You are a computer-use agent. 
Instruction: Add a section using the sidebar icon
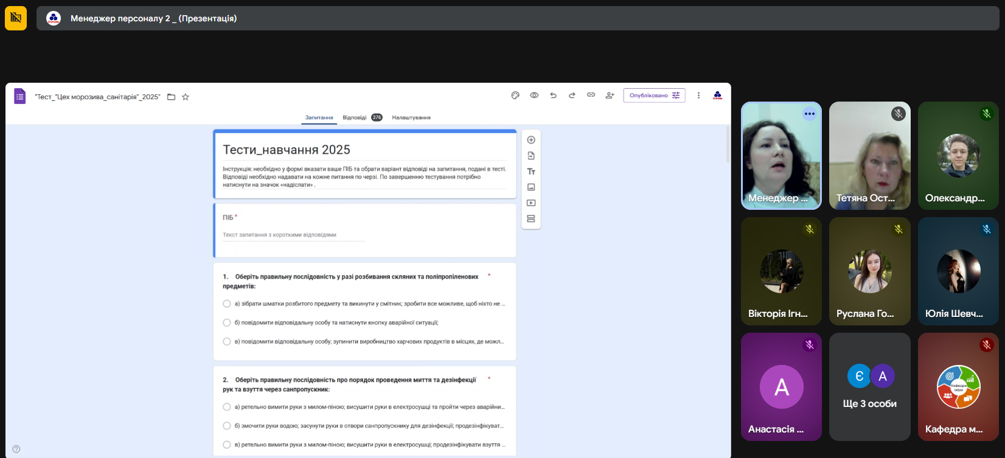pyautogui.click(x=531, y=219)
